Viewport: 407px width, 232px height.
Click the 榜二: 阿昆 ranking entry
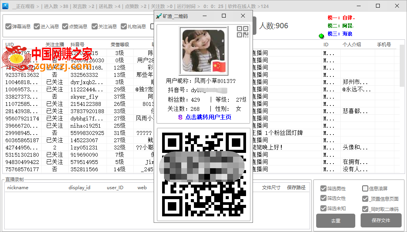click(x=341, y=26)
